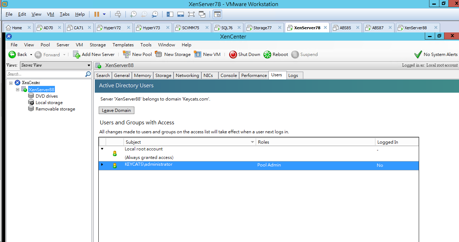This screenshot has height=242, width=459.
Task: Switch to the Networking tab
Action: point(187,76)
